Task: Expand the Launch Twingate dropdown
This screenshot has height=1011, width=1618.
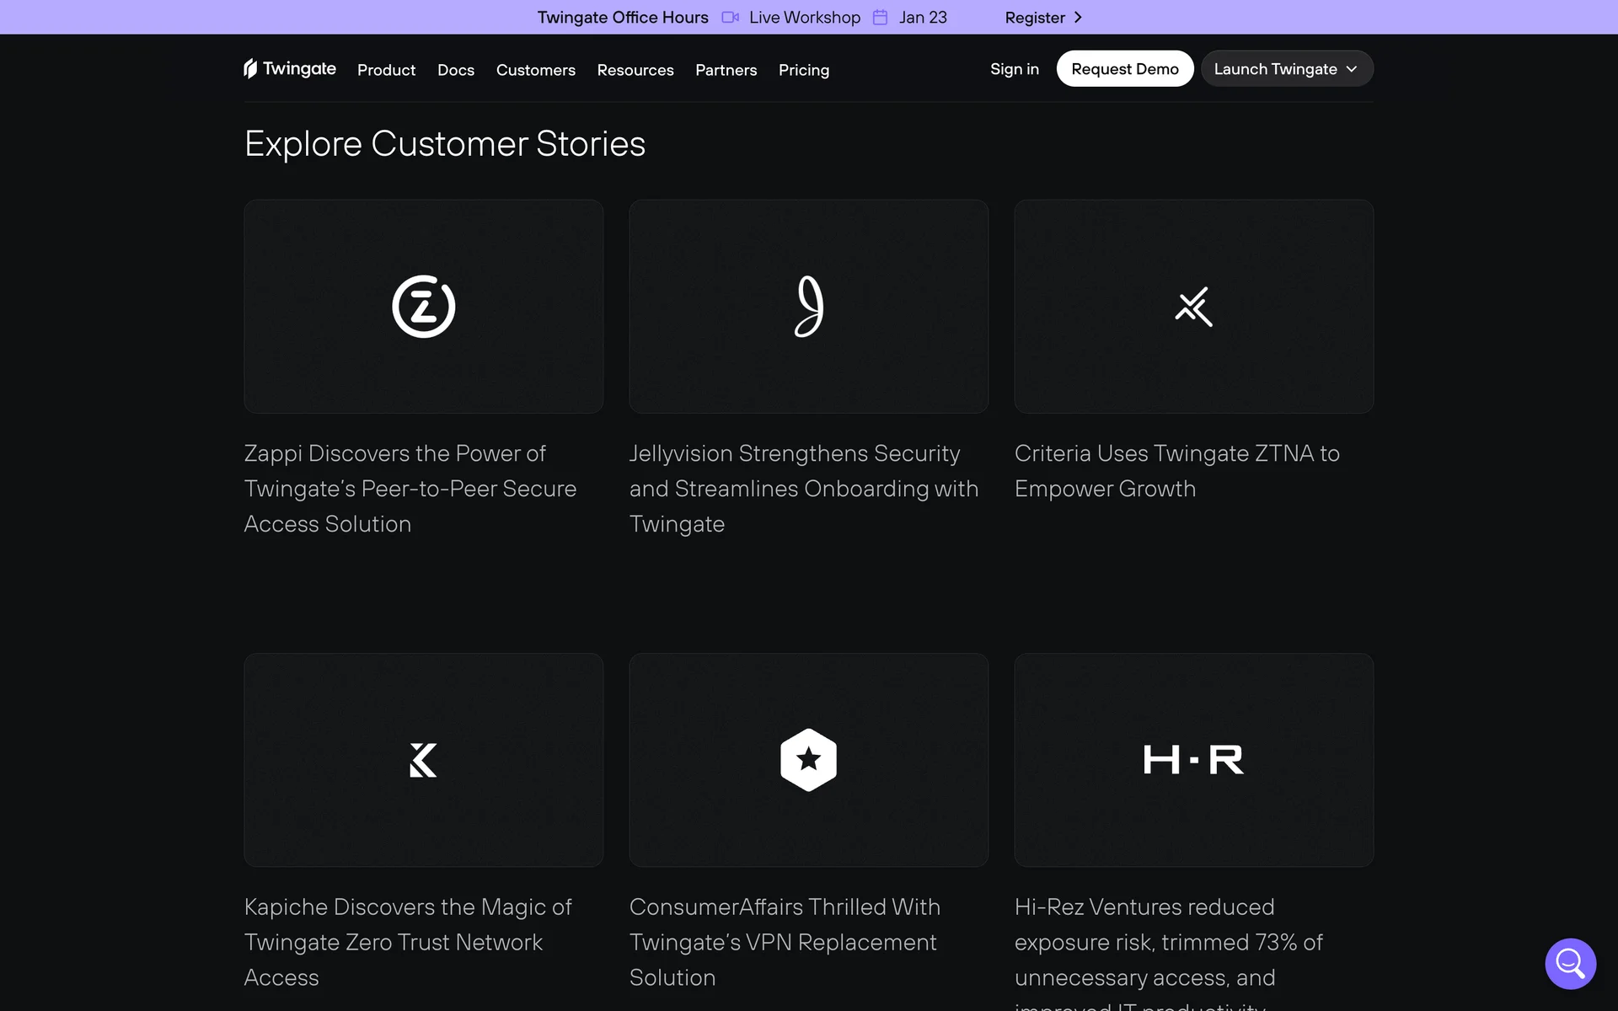Action: tap(1286, 69)
